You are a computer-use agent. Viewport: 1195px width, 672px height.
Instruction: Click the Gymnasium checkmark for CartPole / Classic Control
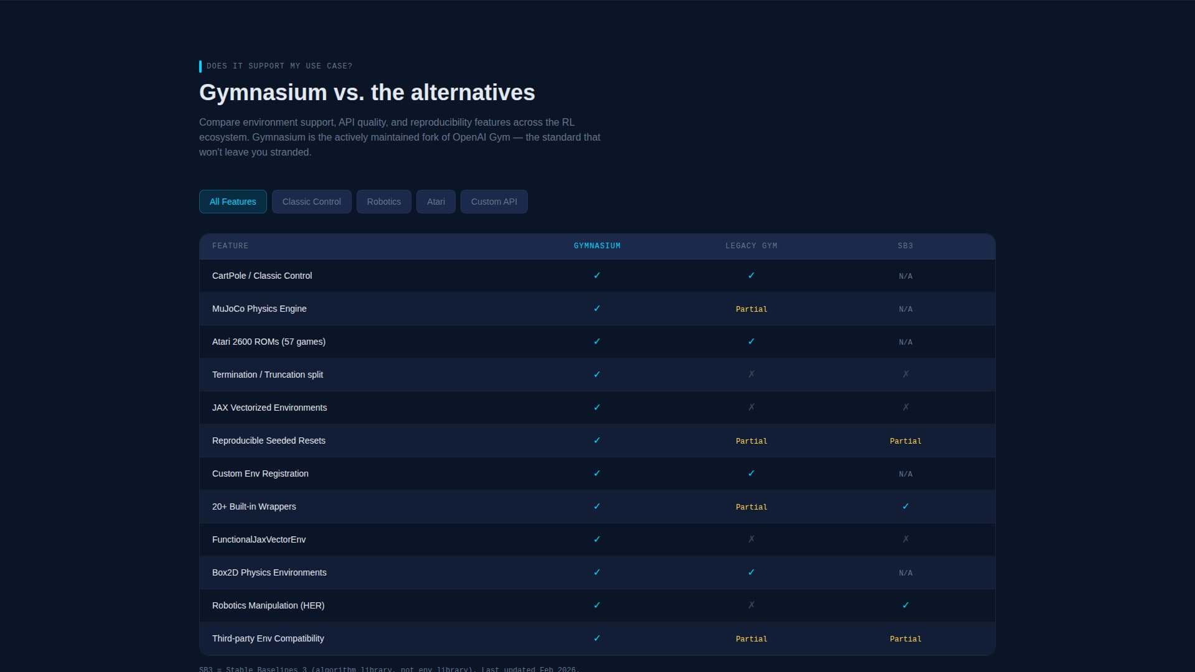click(x=597, y=276)
